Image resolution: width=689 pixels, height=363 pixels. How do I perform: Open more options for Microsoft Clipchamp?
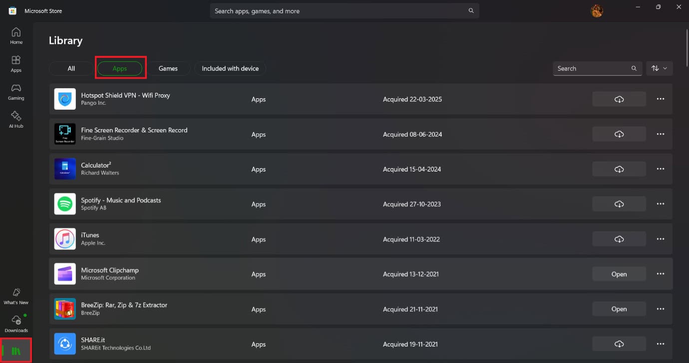(x=660, y=274)
